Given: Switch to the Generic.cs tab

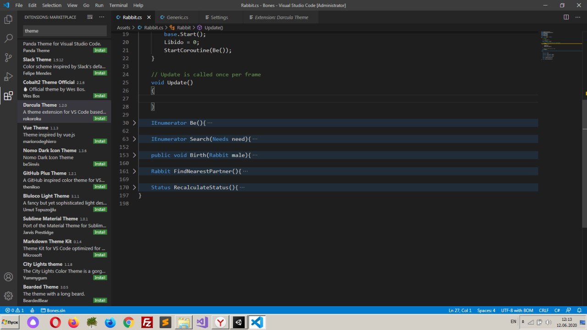Looking at the screenshot, I should coord(177,17).
